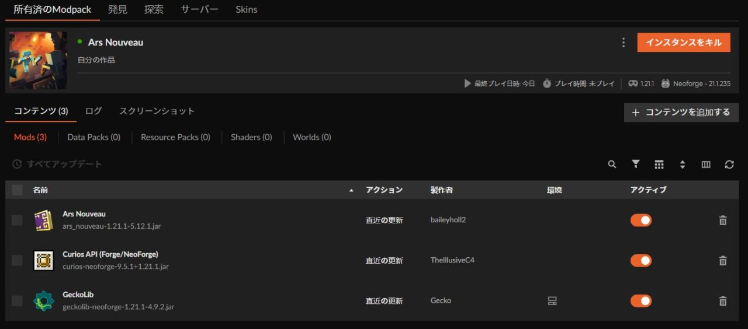Open author link TheIllusiveC4
The width and height of the screenshot is (748, 329).
452,260
